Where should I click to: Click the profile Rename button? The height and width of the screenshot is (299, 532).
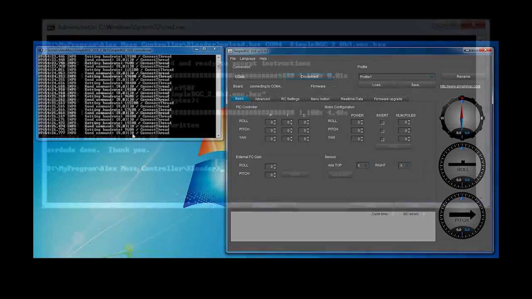pyautogui.click(x=463, y=77)
